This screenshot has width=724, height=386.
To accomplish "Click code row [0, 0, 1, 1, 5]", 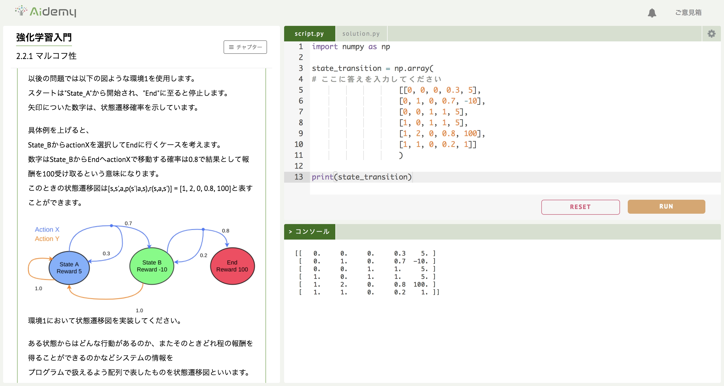I will pyautogui.click(x=433, y=112).
